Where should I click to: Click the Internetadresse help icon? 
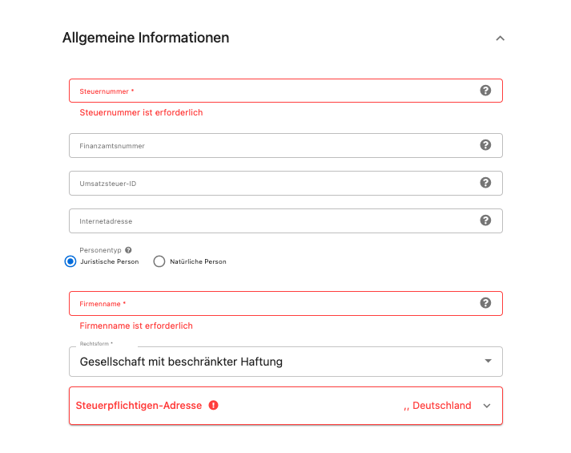click(485, 220)
